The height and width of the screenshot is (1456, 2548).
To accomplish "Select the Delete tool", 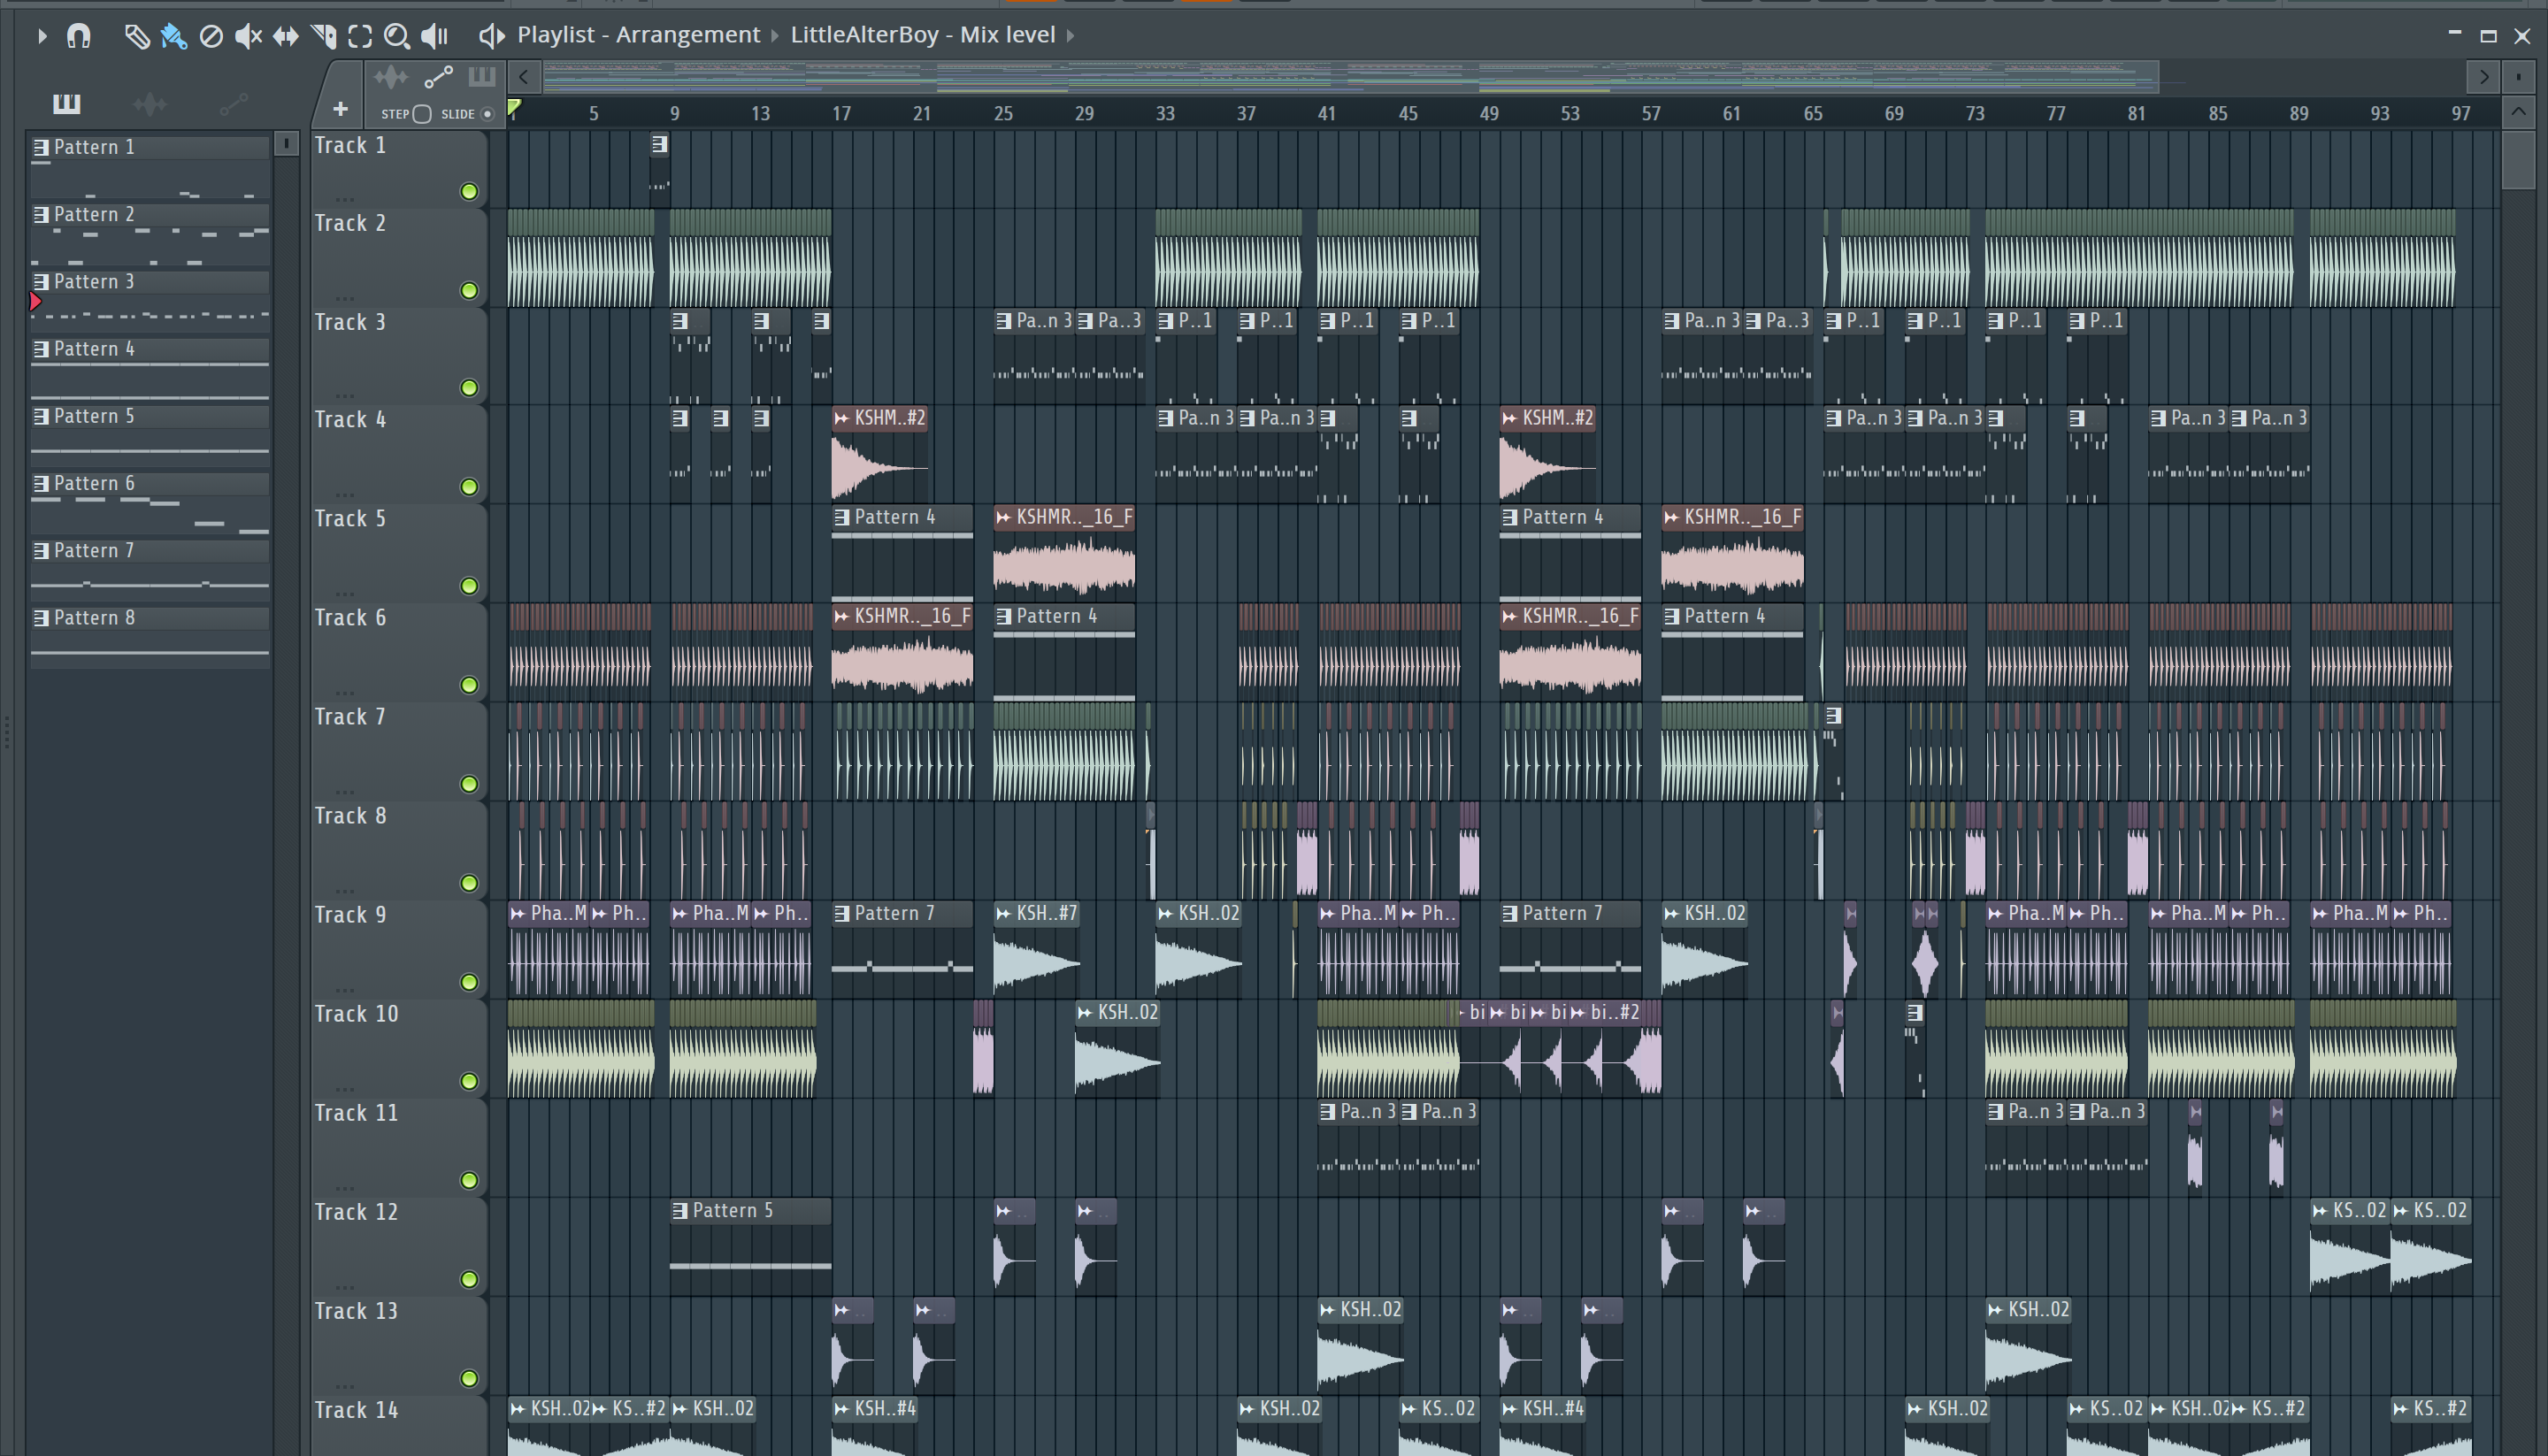I will (211, 36).
